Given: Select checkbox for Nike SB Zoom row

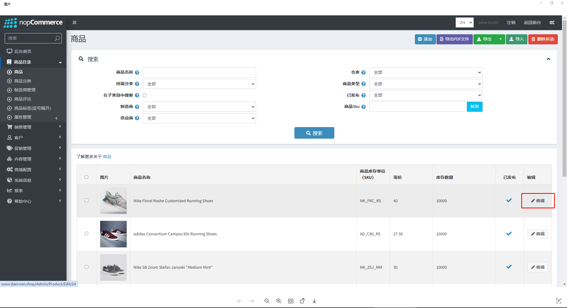Looking at the screenshot, I should pyautogui.click(x=87, y=267).
